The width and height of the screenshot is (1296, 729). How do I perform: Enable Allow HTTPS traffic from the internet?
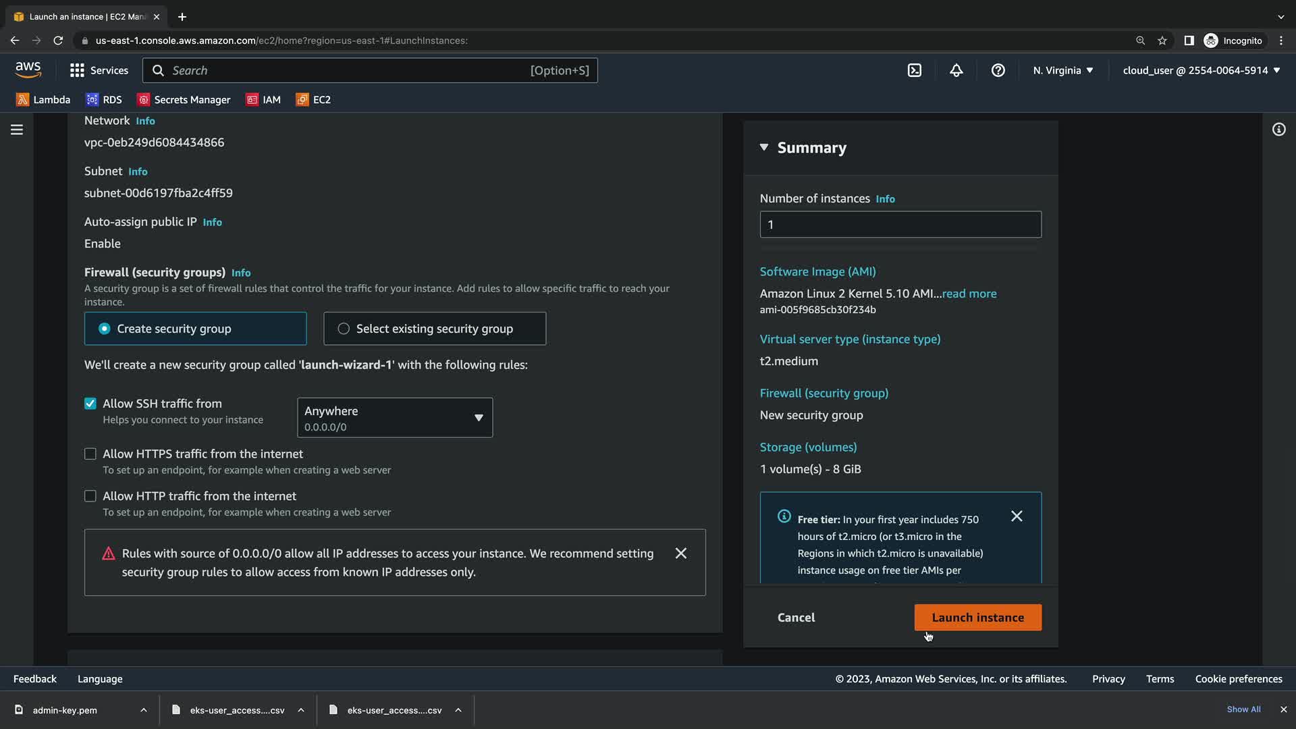pos(90,454)
